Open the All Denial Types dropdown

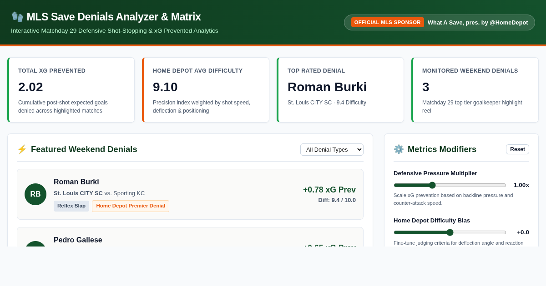[332, 149]
